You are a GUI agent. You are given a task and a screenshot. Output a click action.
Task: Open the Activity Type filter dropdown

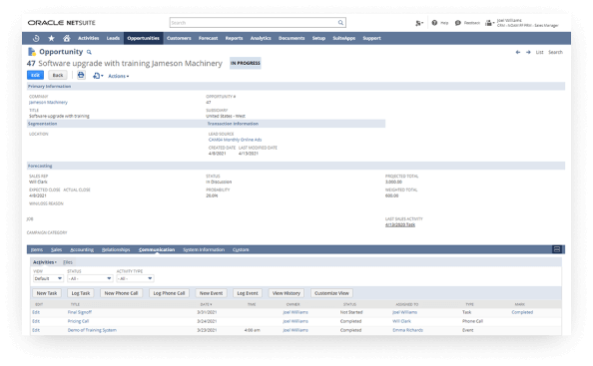(135, 279)
